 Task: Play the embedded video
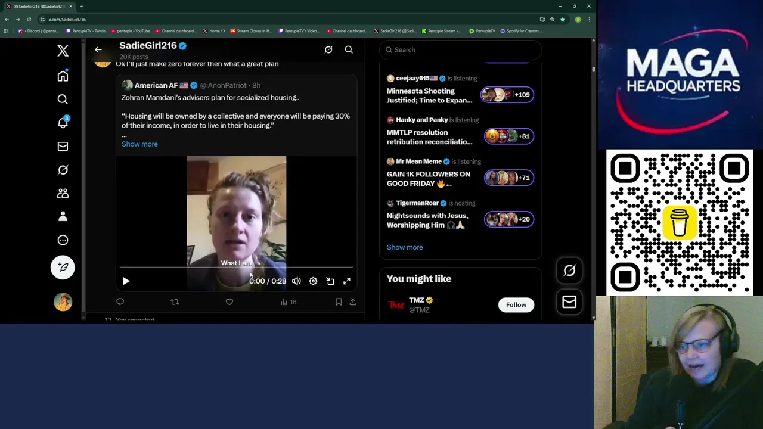pos(126,281)
